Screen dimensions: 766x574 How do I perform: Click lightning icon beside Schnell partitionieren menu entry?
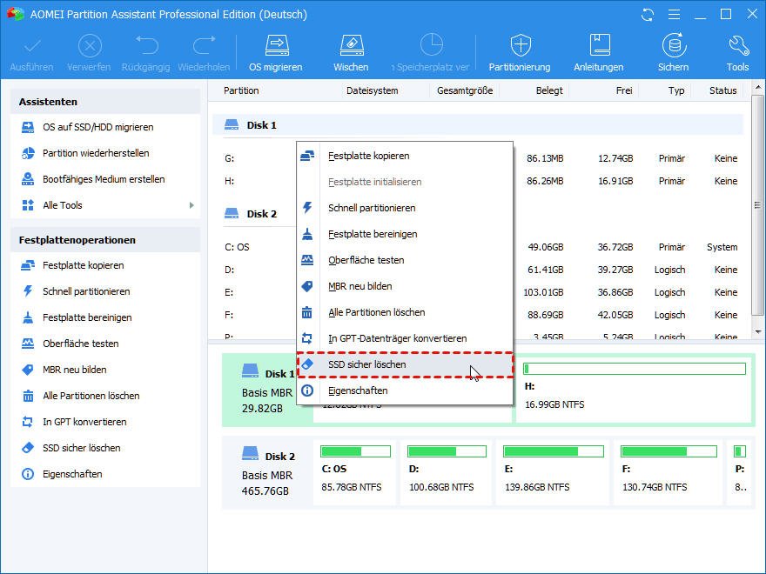coord(307,208)
